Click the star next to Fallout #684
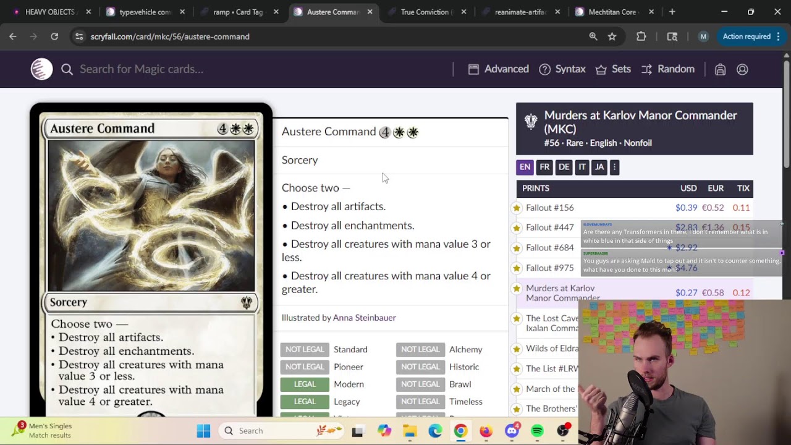This screenshot has height=445, width=791. 517,248
